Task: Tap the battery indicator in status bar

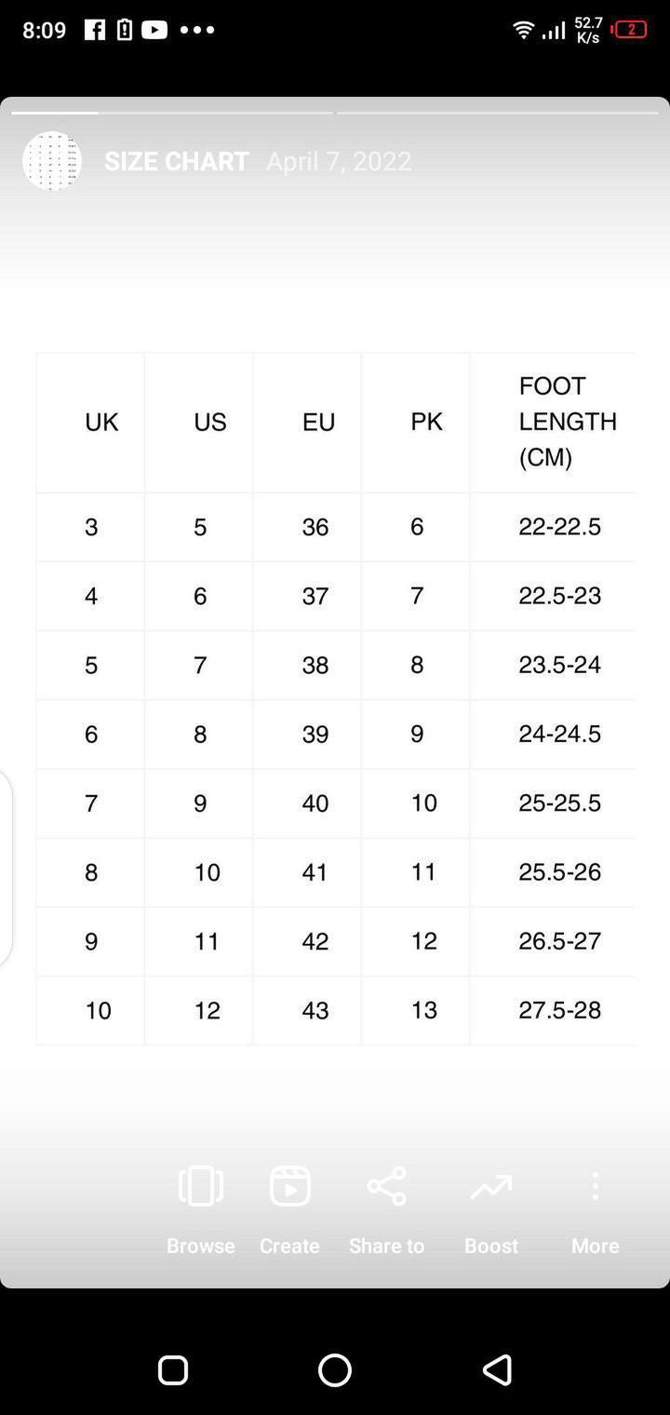Action: coord(630,30)
